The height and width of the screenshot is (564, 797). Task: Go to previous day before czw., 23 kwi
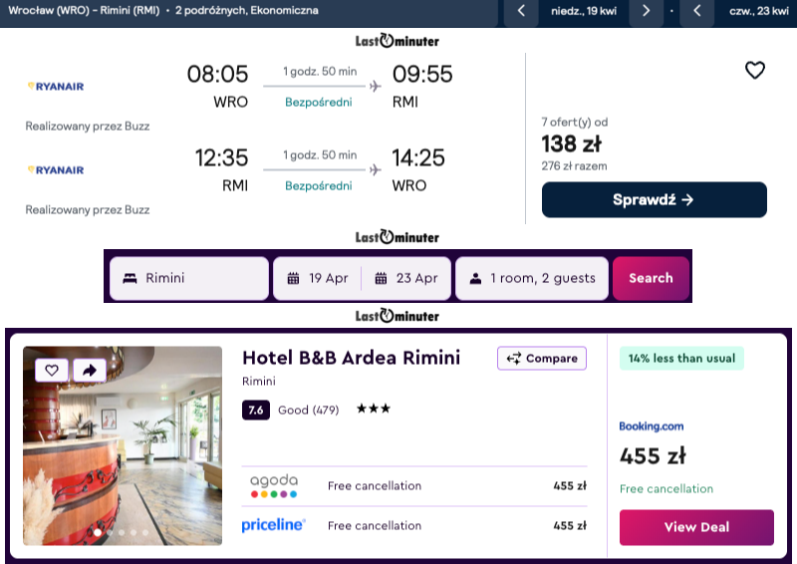click(x=697, y=12)
